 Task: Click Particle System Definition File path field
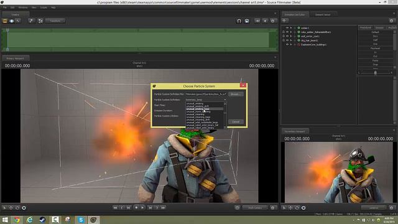[206, 94]
